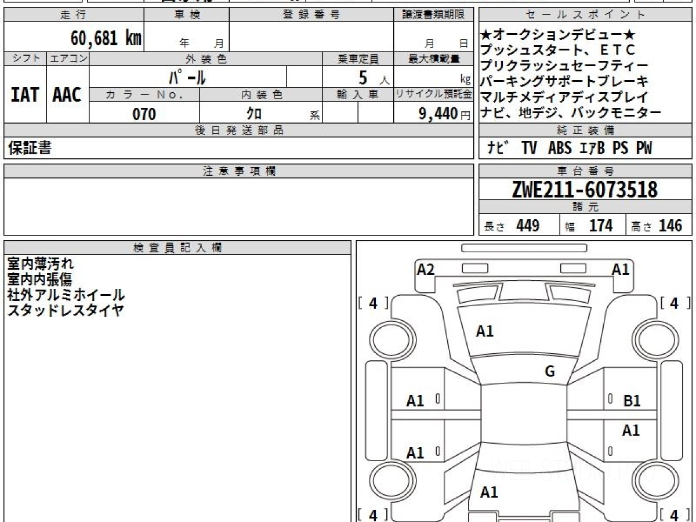Viewport: 696px width, 522px height.
Task: Click the 検査員記入欄 heading
Action: (177, 247)
